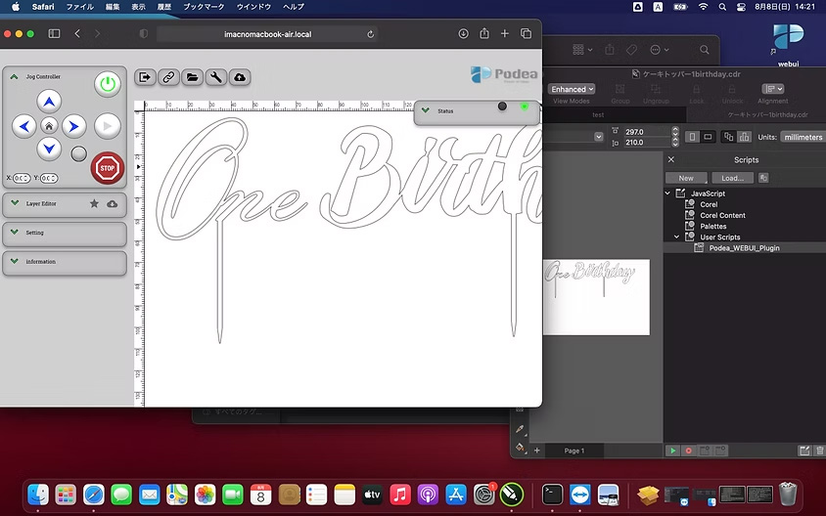Image resolution: width=826 pixels, height=516 pixels.
Task: Click the small gray round button below the jog arrows
Action: [78, 154]
